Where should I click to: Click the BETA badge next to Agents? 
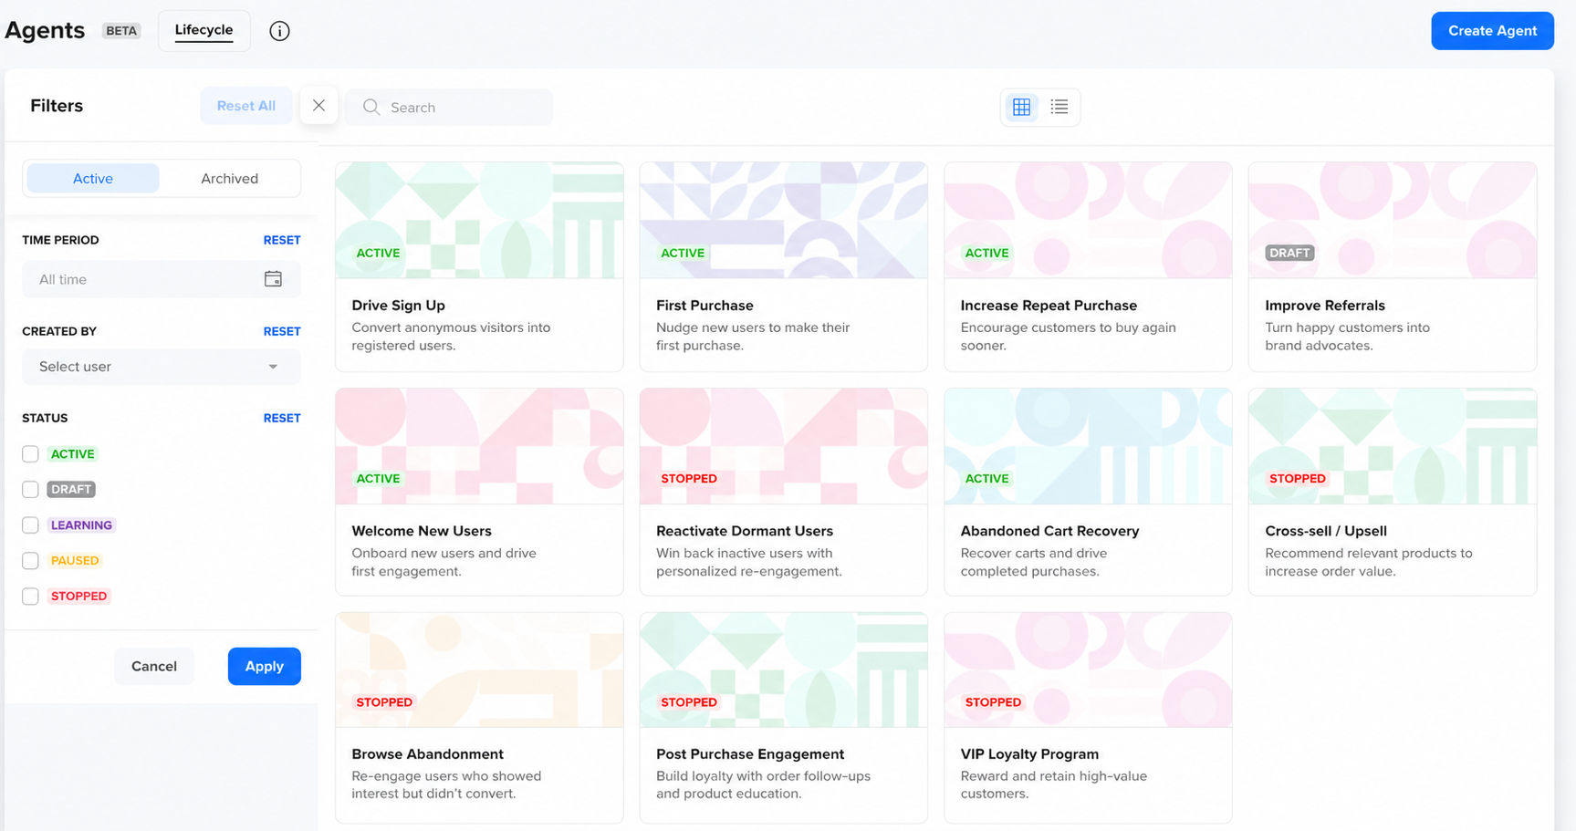click(121, 31)
